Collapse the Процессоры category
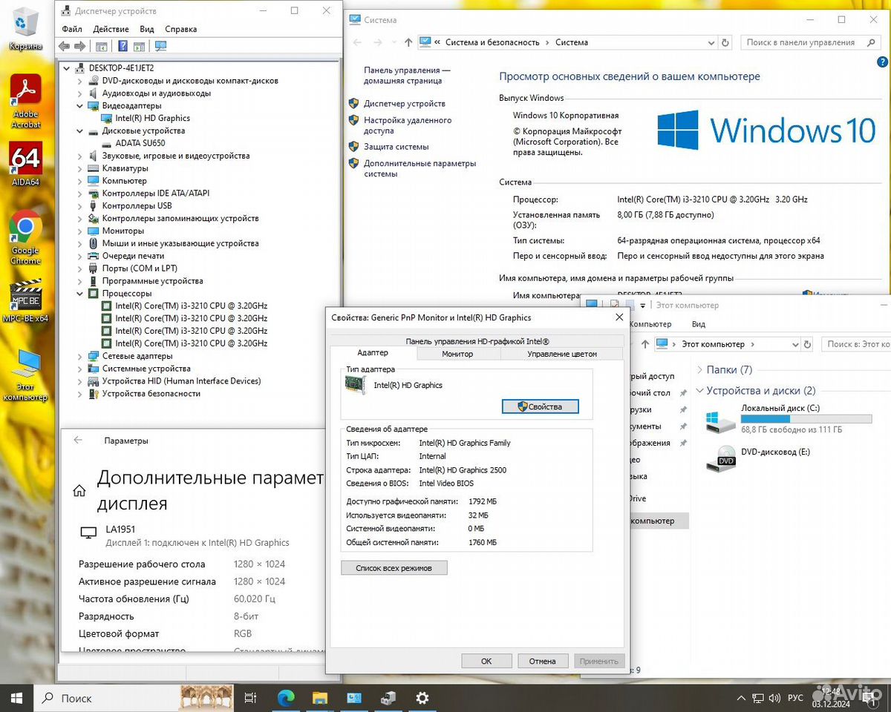The height and width of the screenshot is (712, 891). (x=80, y=294)
